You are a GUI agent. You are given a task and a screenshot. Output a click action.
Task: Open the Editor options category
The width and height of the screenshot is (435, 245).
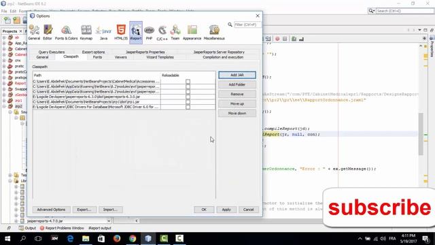click(x=48, y=33)
